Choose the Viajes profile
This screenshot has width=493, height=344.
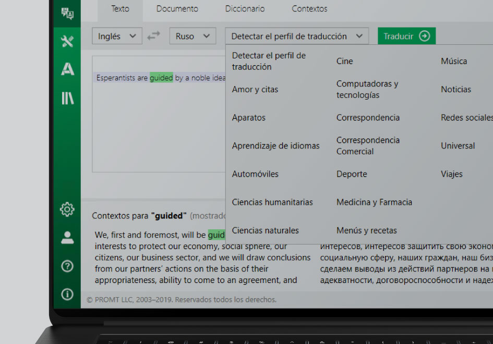click(451, 174)
